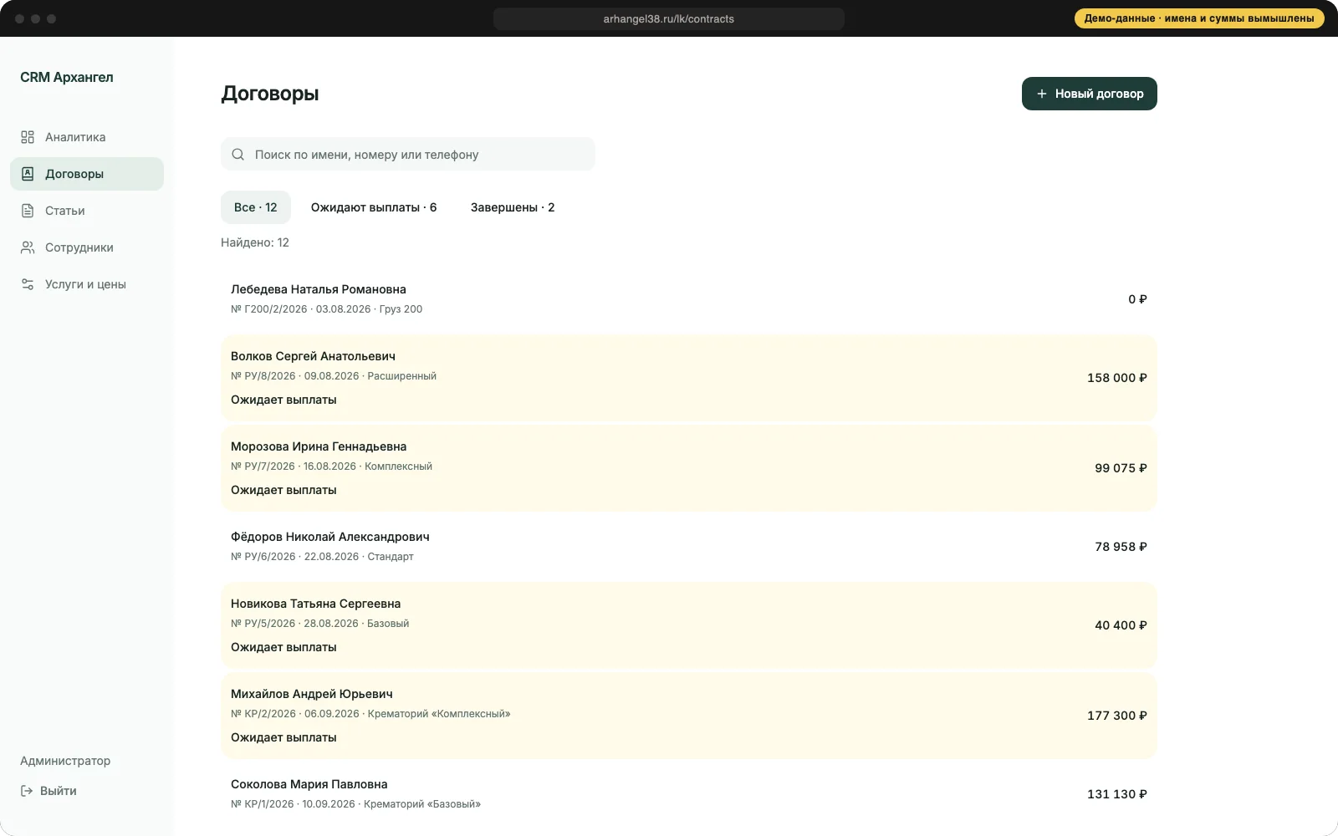
Task: Click the CRM Архангел logo text
Action: tap(67, 77)
